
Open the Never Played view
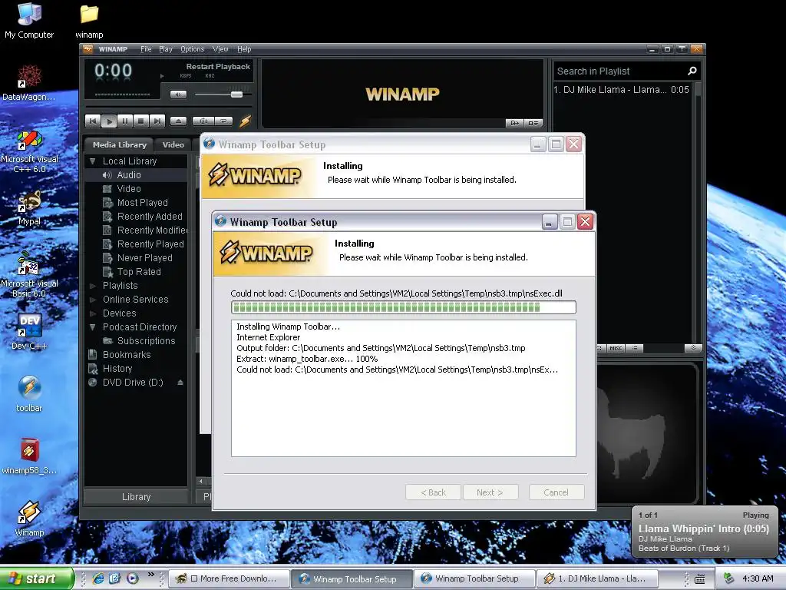point(144,258)
